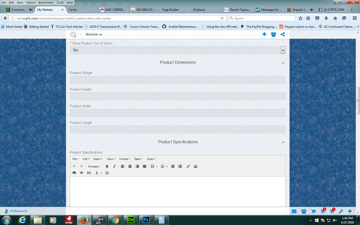
Task: Click the Product Weight input field
Action: coord(177,80)
